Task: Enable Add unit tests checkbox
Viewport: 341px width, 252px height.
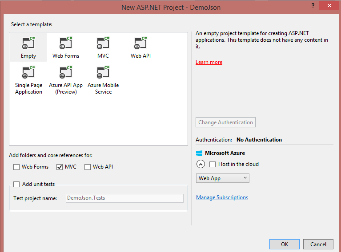Action: coord(16,184)
